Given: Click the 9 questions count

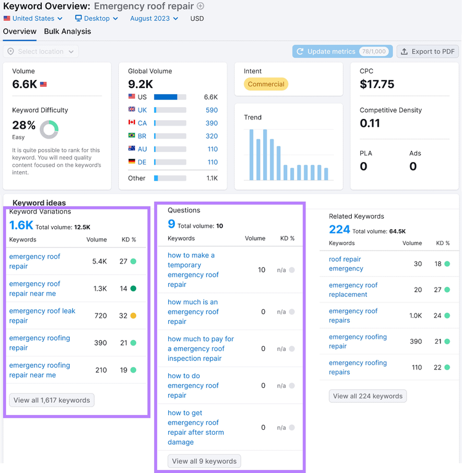Looking at the screenshot, I should pos(171,224).
